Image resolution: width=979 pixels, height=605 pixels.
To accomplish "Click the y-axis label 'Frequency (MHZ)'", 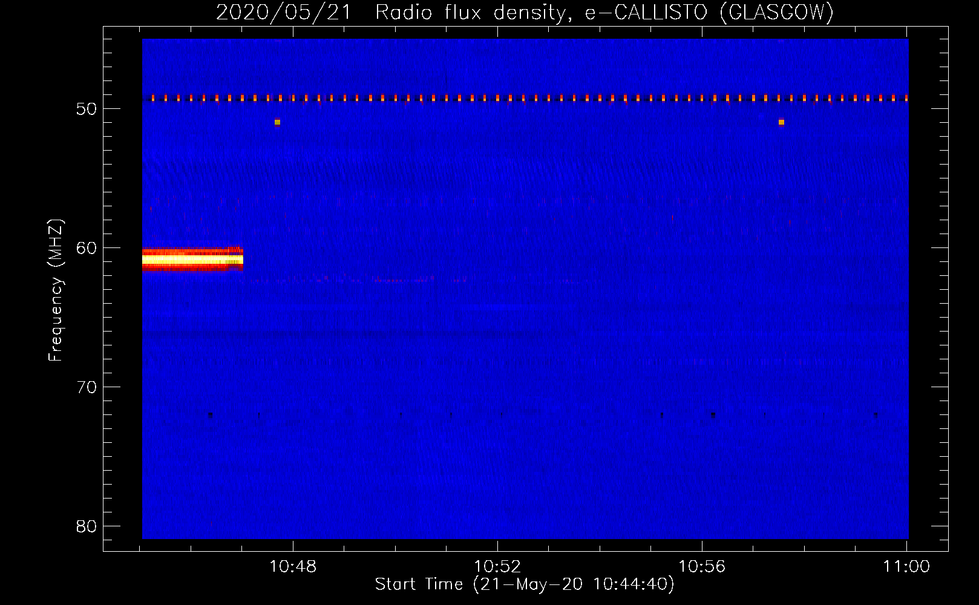I will click(x=56, y=290).
